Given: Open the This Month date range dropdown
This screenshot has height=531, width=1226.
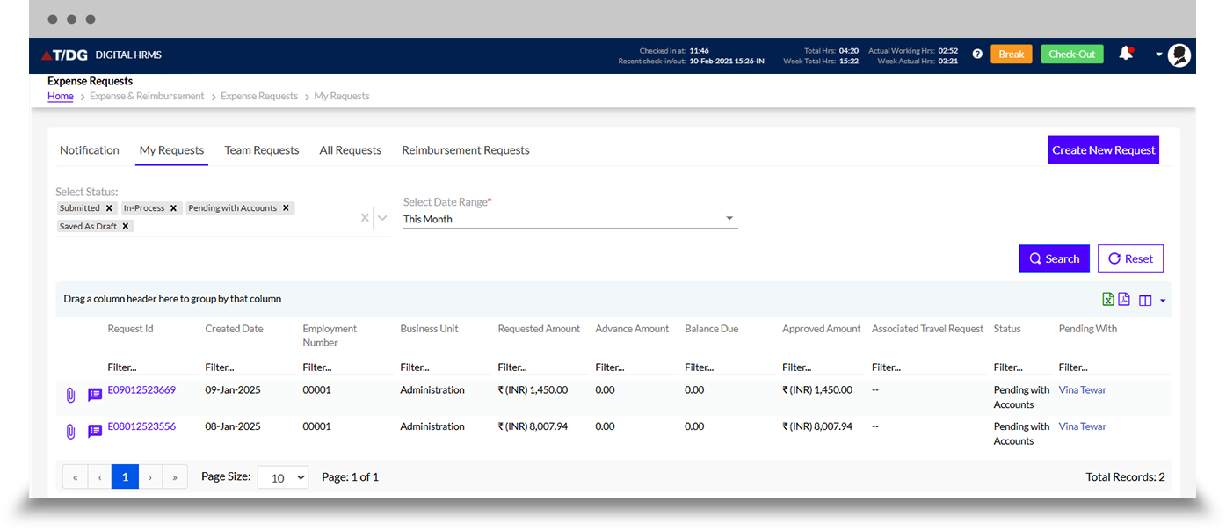Looking at the screenshot, I should point(569,219).
